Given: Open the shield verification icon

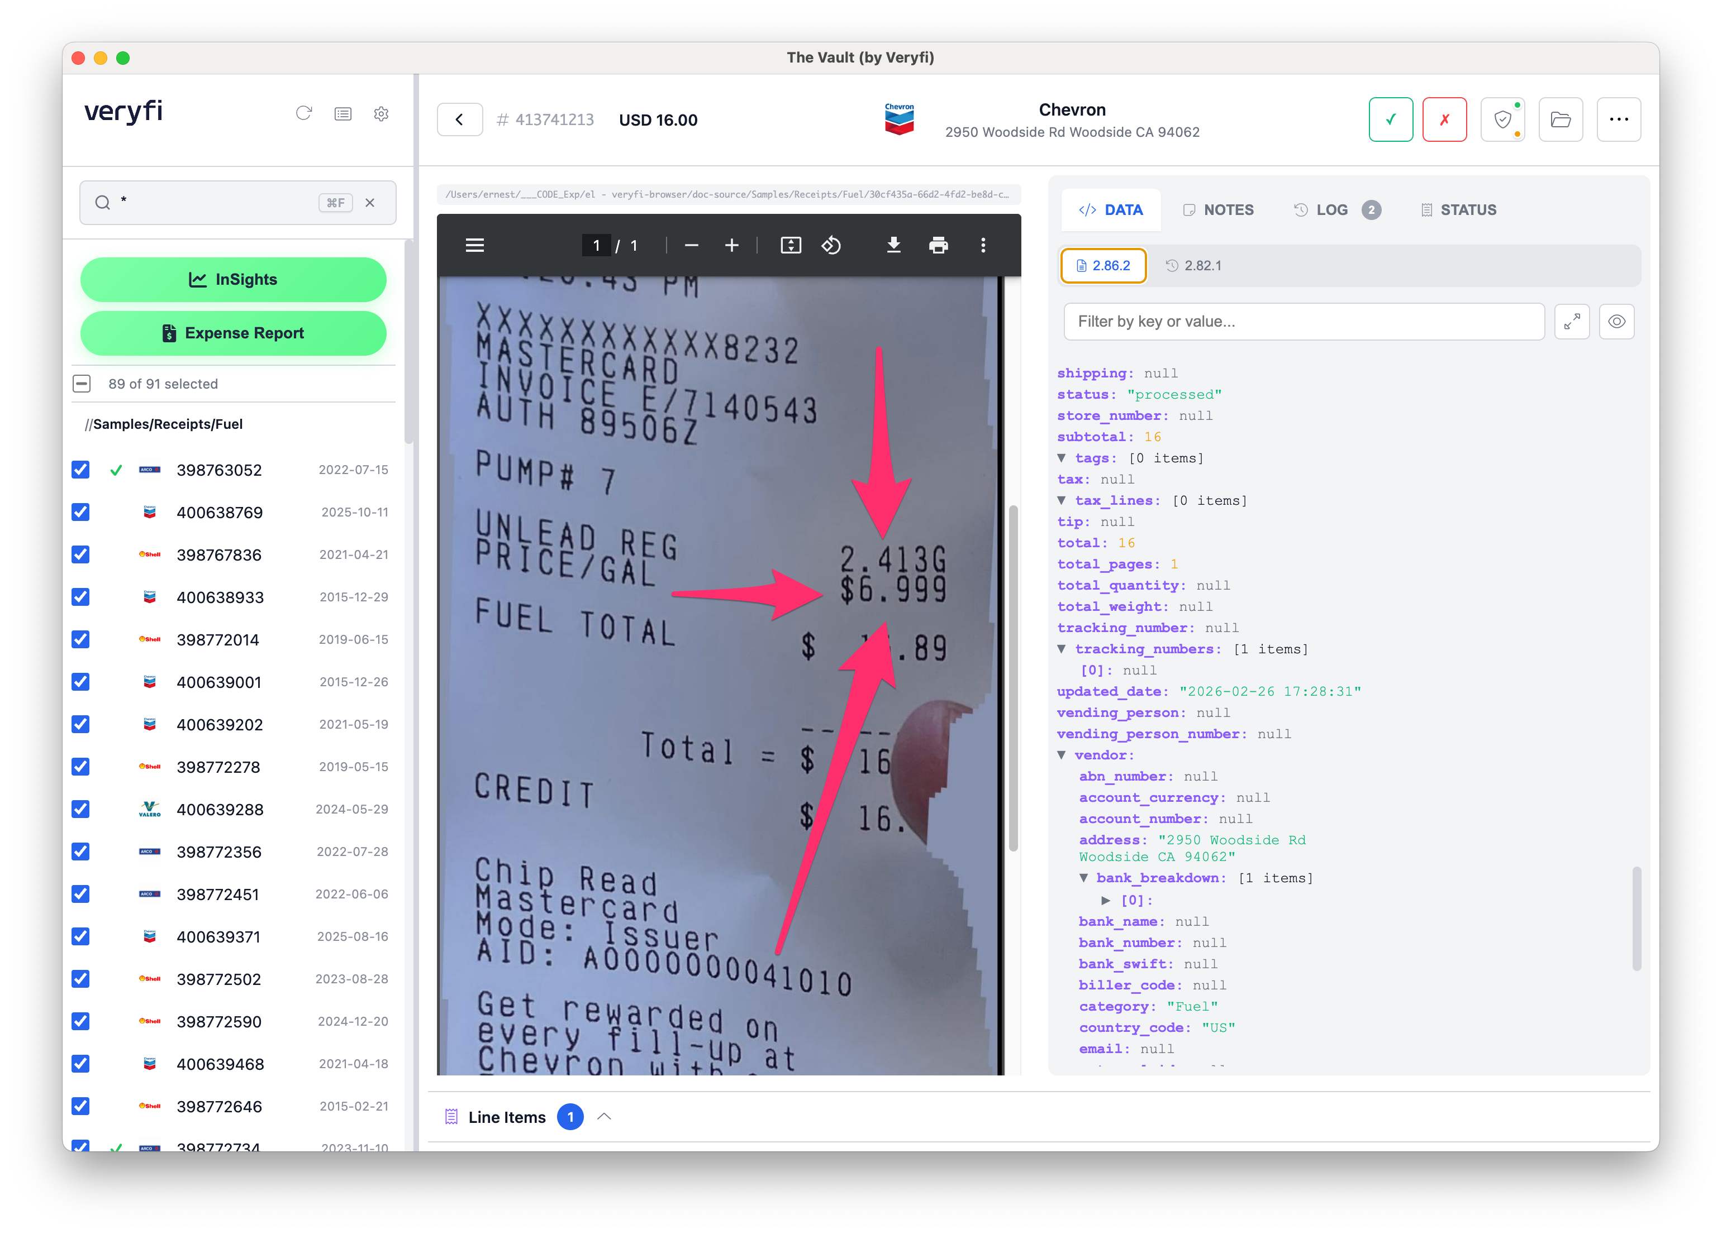Looking at the screenshot, I should [1502, 119].
